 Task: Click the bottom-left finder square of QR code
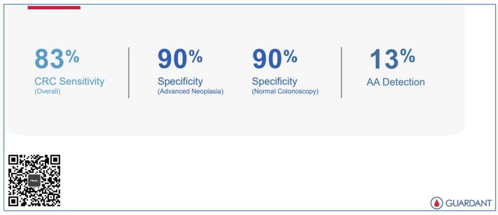coord(13,202)
